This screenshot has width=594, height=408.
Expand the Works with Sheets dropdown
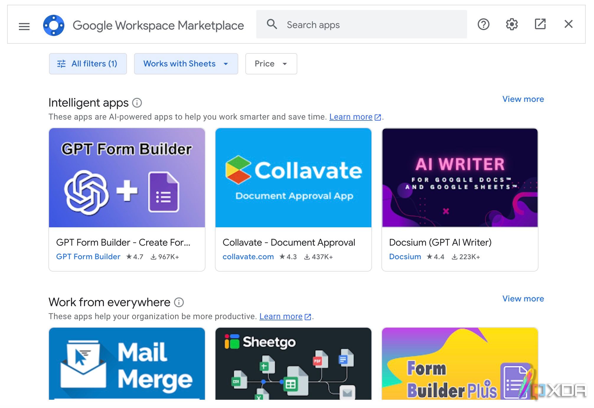[x=186, y=64]
